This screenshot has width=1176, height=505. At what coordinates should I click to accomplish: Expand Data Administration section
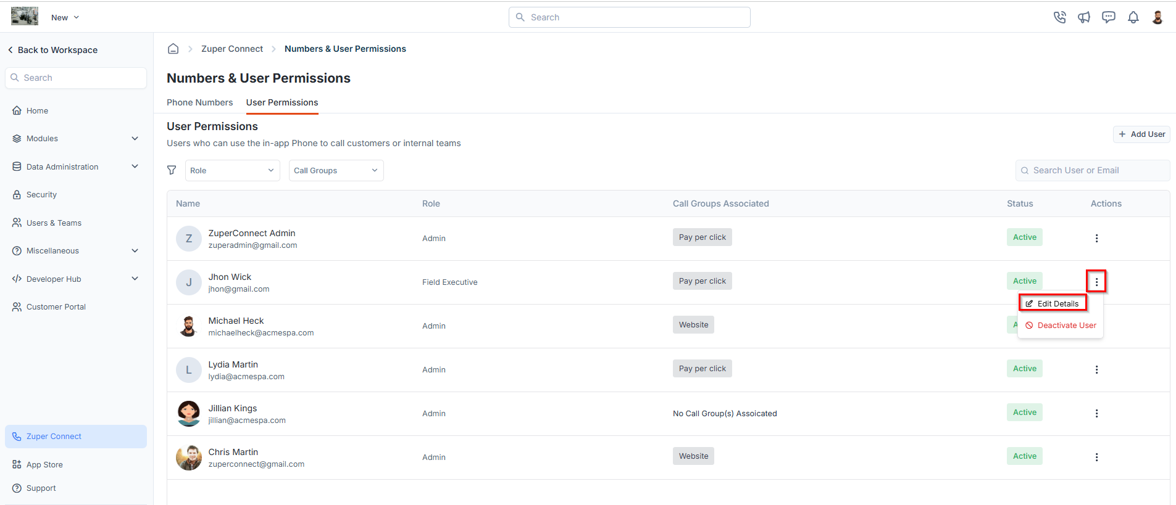click(x=75, y=166)
